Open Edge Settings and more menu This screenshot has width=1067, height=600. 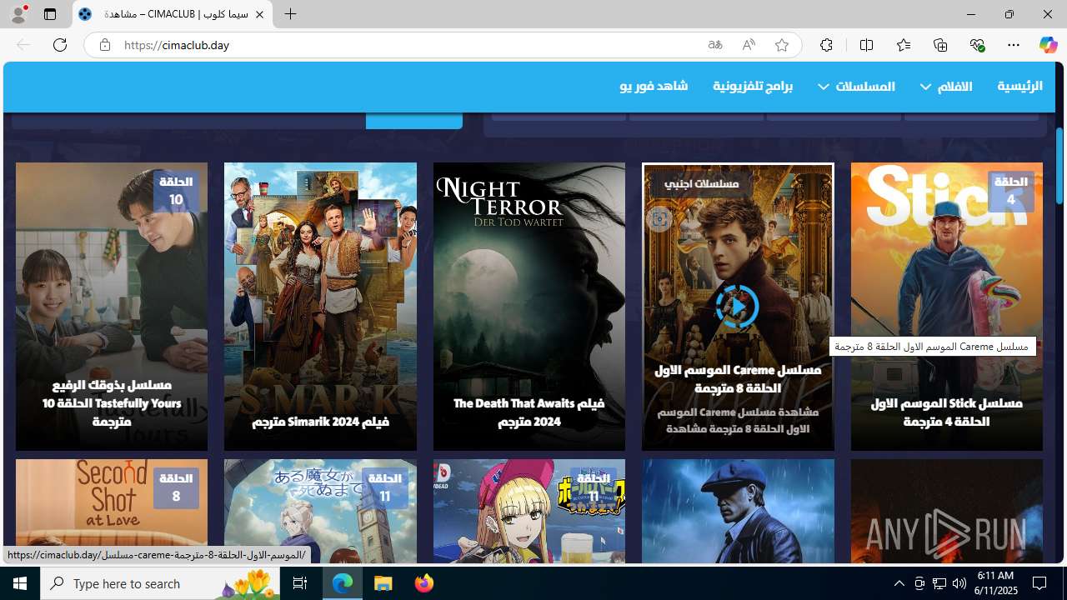(x=1014, y=45)
